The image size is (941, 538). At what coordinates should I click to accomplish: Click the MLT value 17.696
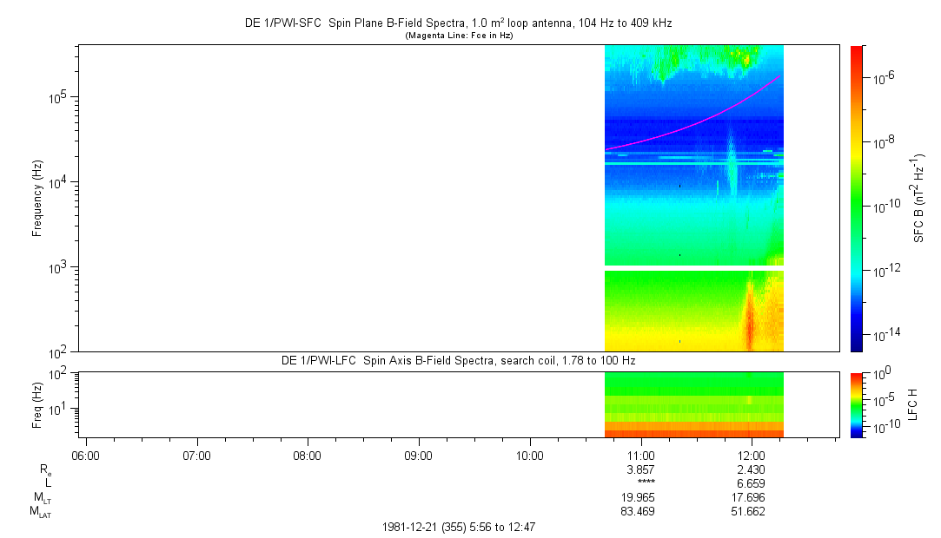tap(752, 498)
